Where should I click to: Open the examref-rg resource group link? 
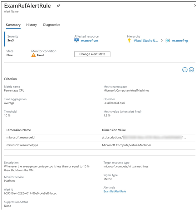pos(180,41)
